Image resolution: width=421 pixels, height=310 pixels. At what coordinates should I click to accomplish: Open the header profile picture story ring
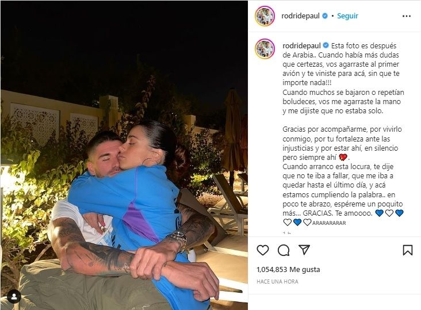(x=265, y=16)
